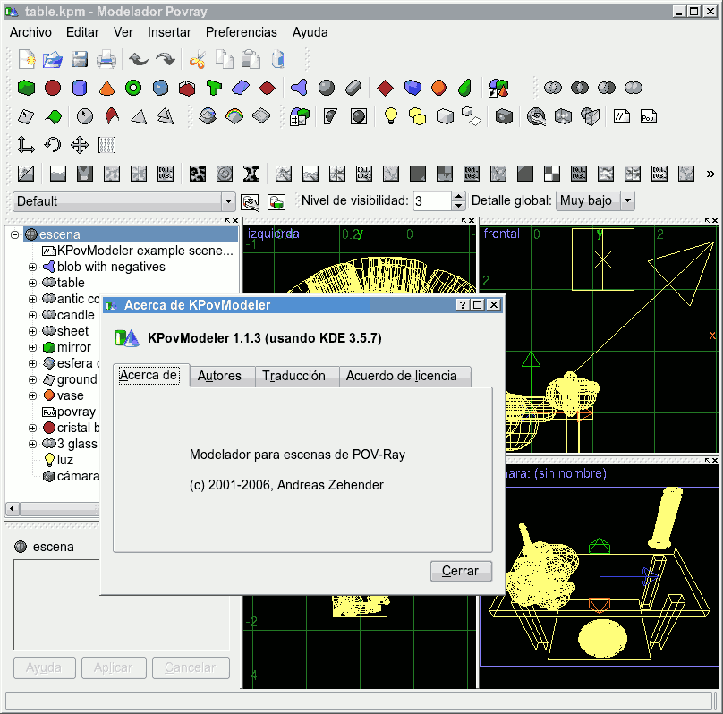Open the Ayuda menu
This screenshot has height=714, width=723.
310,32
